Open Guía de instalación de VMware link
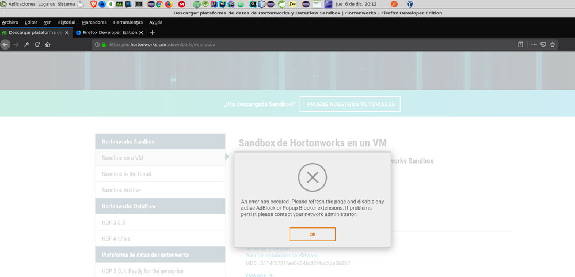 point(281,255)
